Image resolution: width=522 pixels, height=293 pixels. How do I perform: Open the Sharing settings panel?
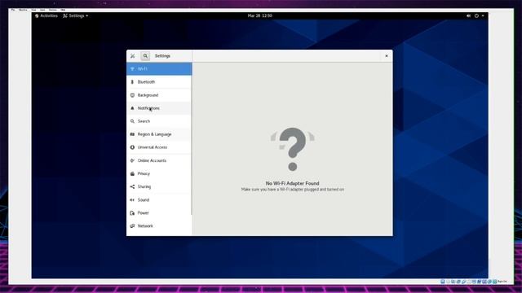[159, 186]
